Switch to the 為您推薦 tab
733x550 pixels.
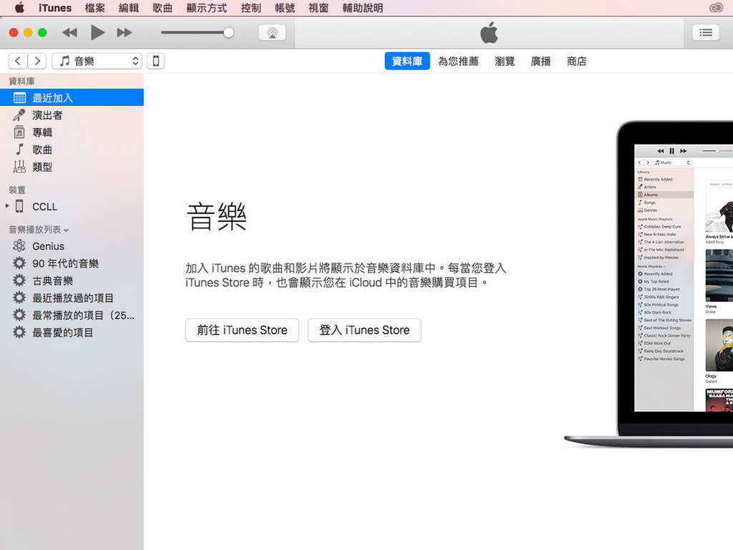(x=458, y=62)
